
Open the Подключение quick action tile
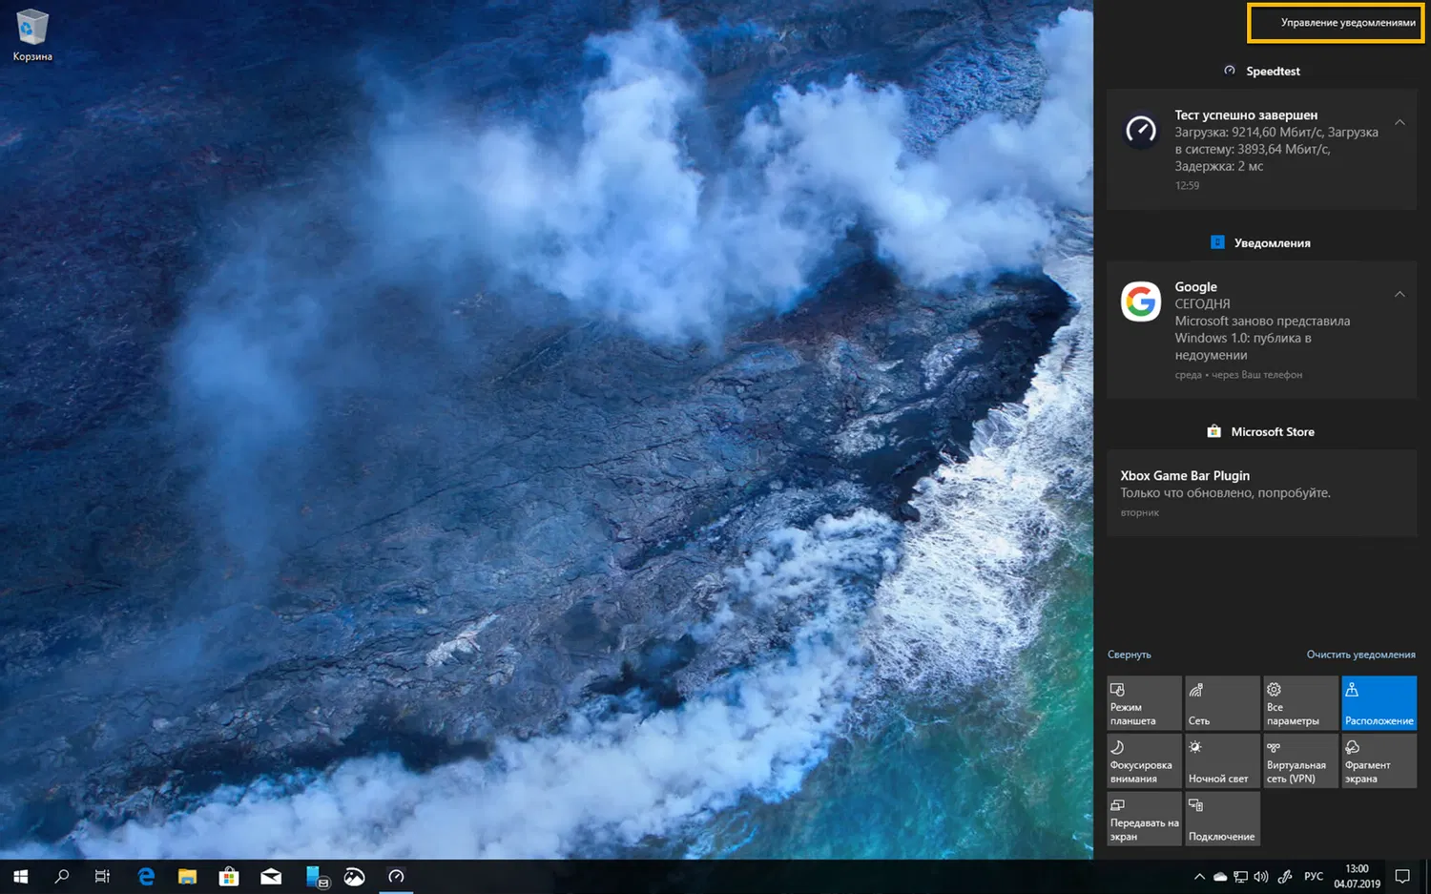pos(1222,819)
